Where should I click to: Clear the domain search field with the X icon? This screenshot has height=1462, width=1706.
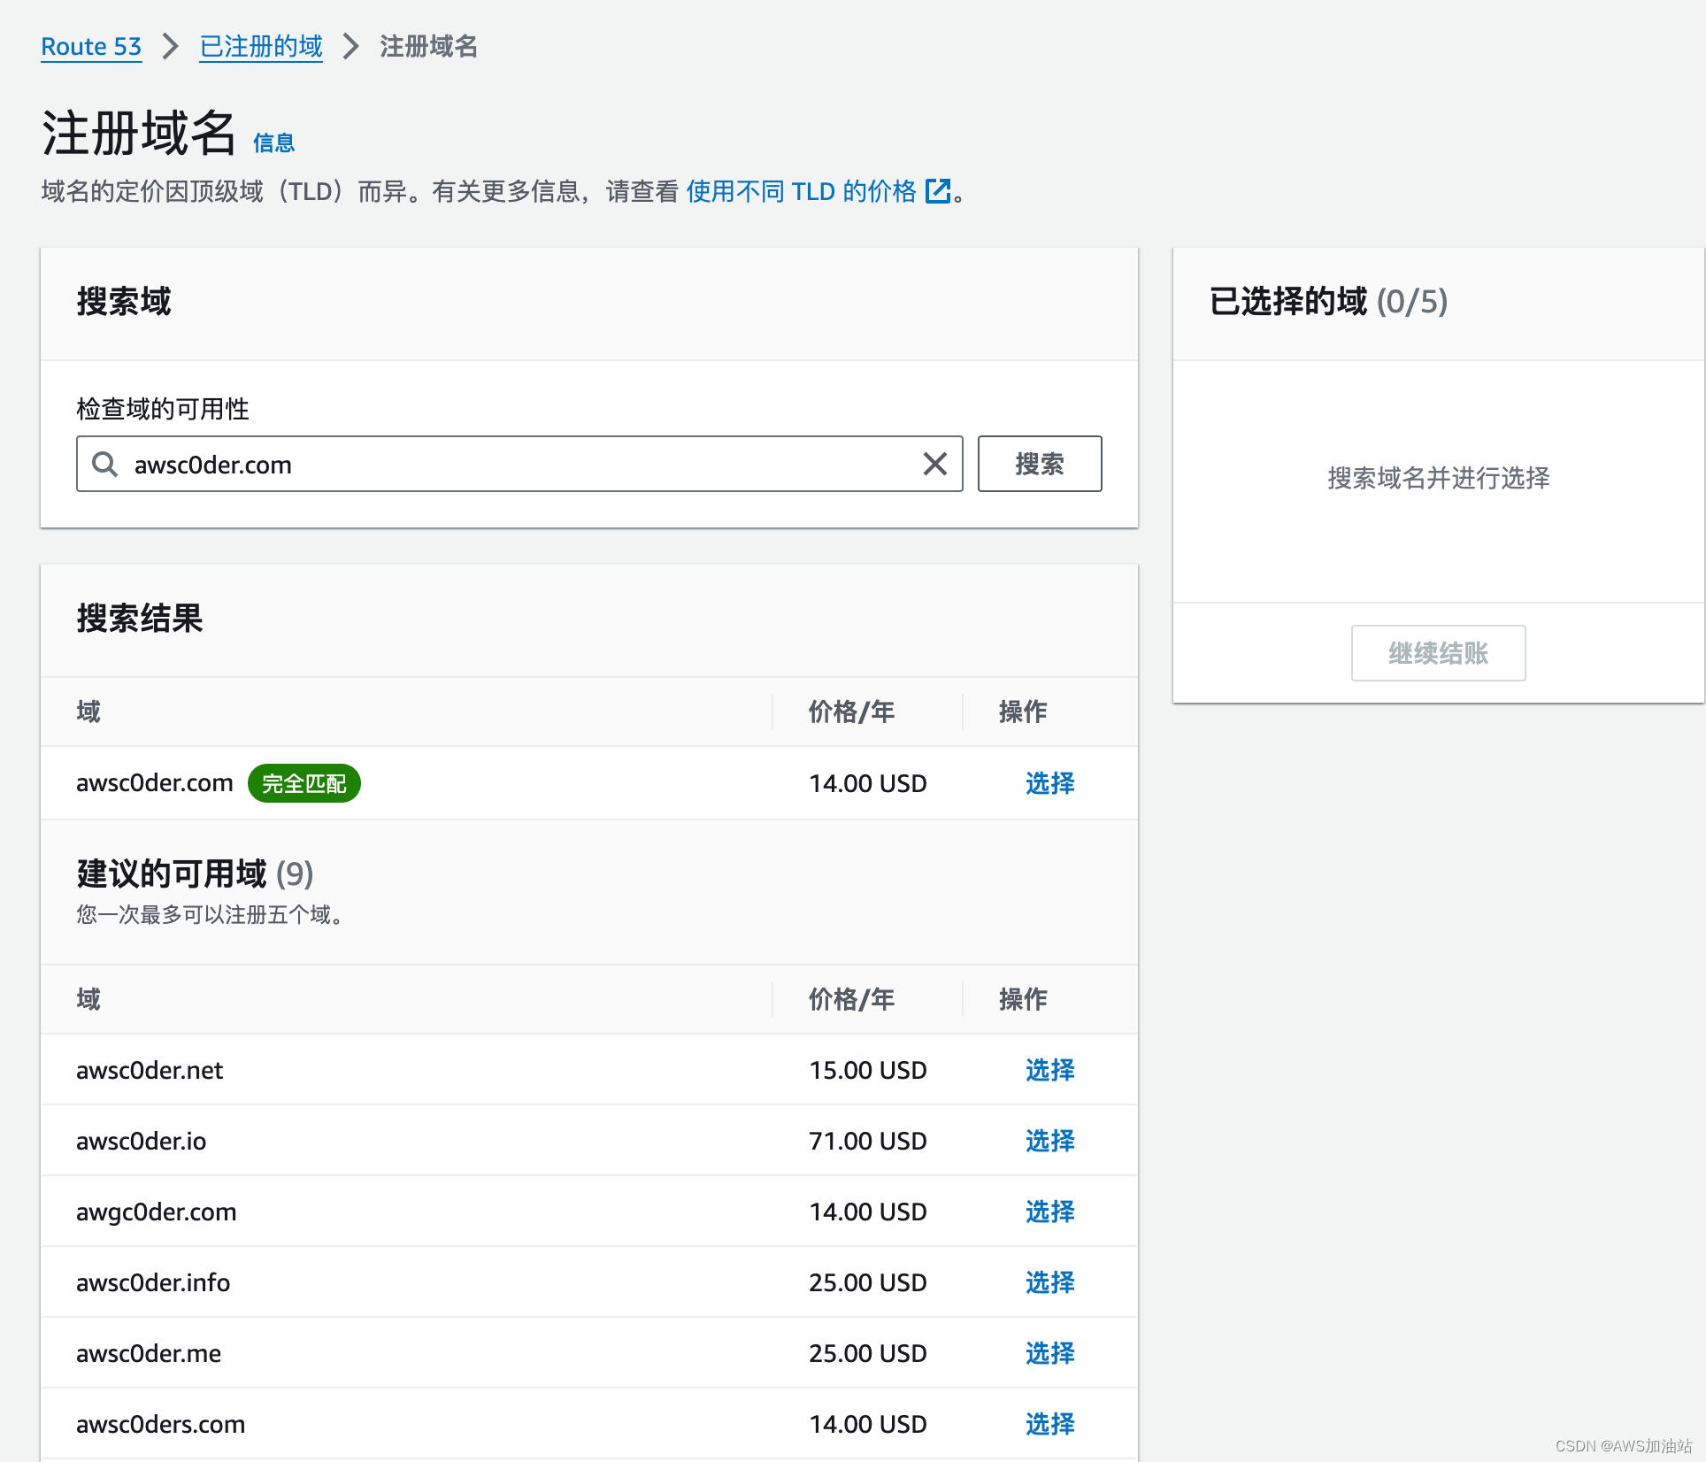(934, 464)
